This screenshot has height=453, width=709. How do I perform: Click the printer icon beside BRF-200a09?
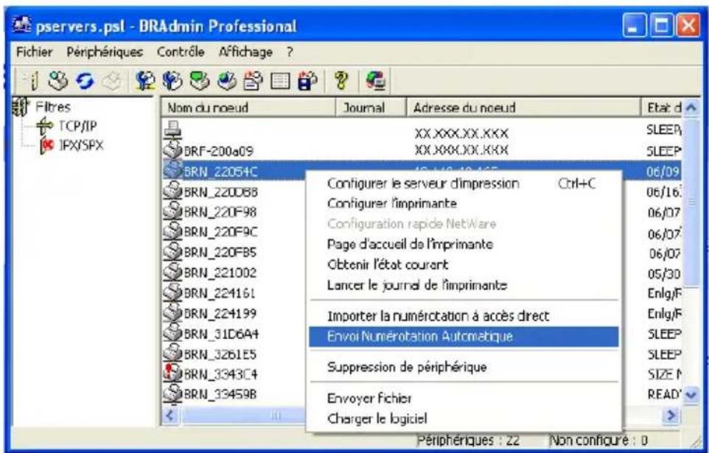tap(172, 150)
